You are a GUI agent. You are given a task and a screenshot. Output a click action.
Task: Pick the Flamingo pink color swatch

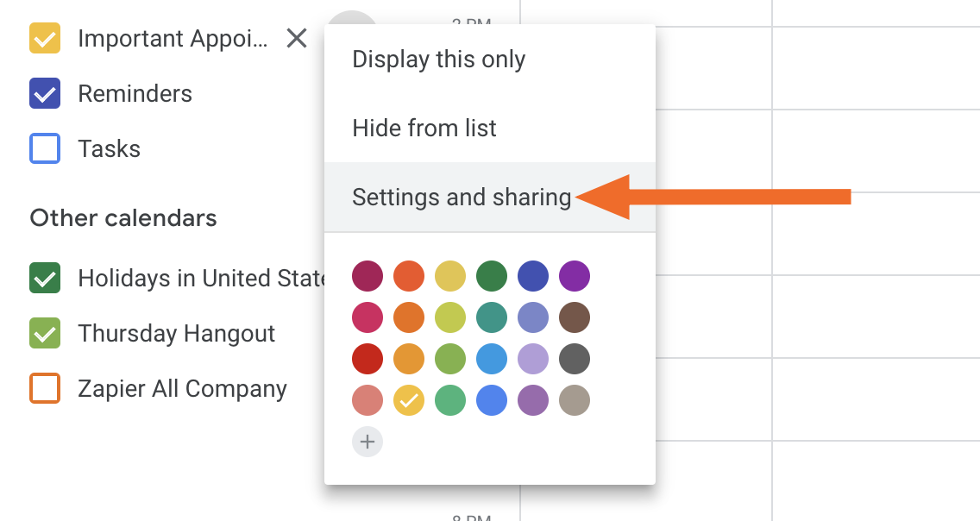tap(367, 400)
